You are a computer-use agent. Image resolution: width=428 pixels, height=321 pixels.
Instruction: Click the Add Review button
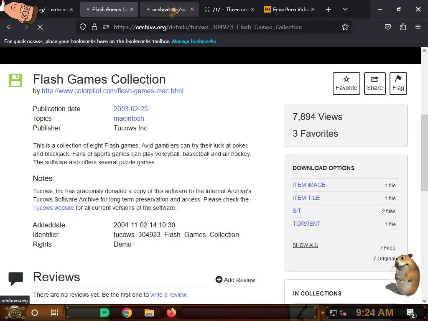tap(235, 280)
